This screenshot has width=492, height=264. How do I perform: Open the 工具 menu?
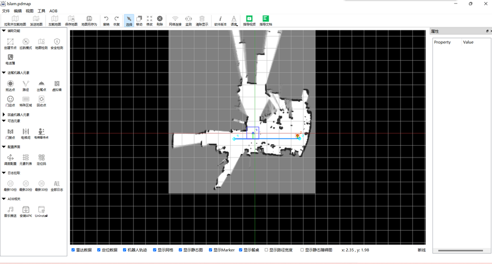[x=41, y=11]
